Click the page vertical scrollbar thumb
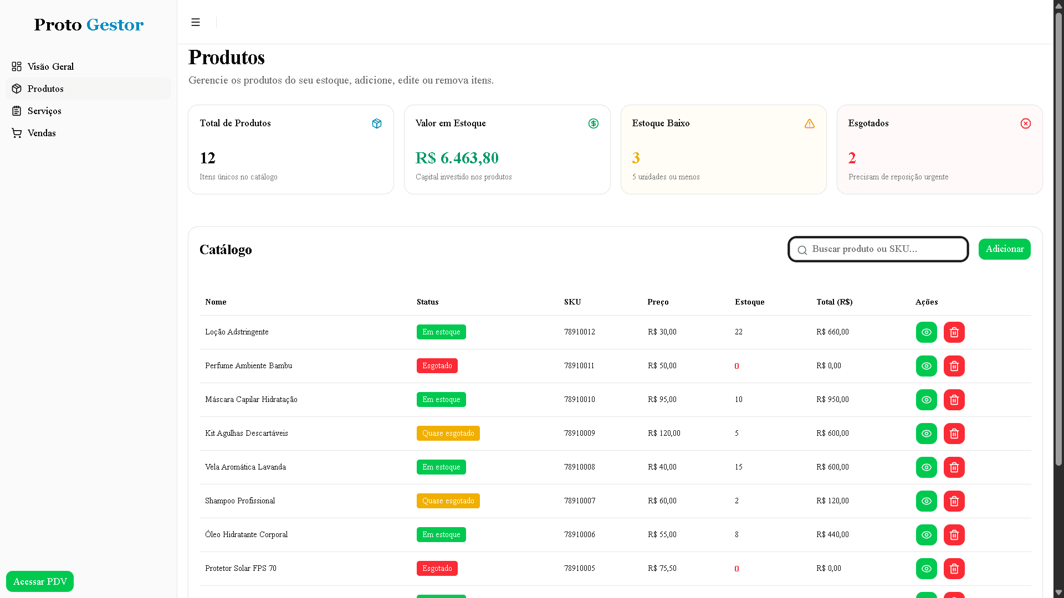 [x=1058, y=238]
